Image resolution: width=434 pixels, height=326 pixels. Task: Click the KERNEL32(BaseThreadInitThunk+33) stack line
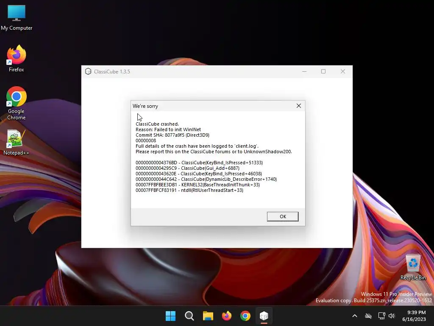198,185
